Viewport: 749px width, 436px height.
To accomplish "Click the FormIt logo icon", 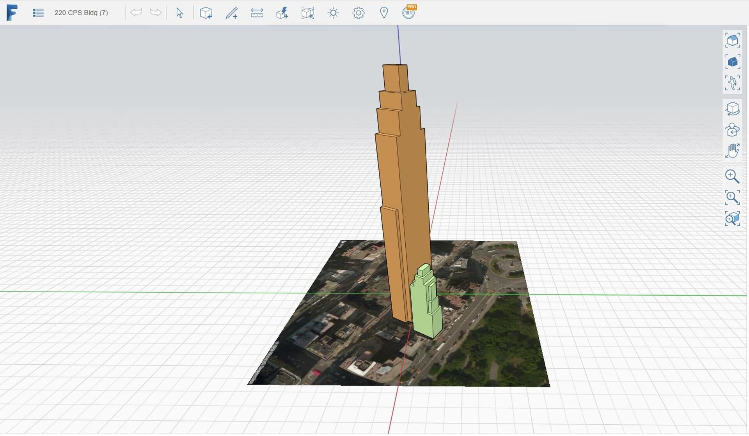I will (x=12, y=12).
